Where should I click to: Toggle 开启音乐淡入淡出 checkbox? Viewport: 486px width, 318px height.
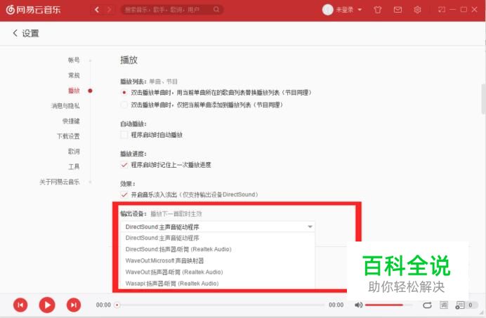pos(124,194)
